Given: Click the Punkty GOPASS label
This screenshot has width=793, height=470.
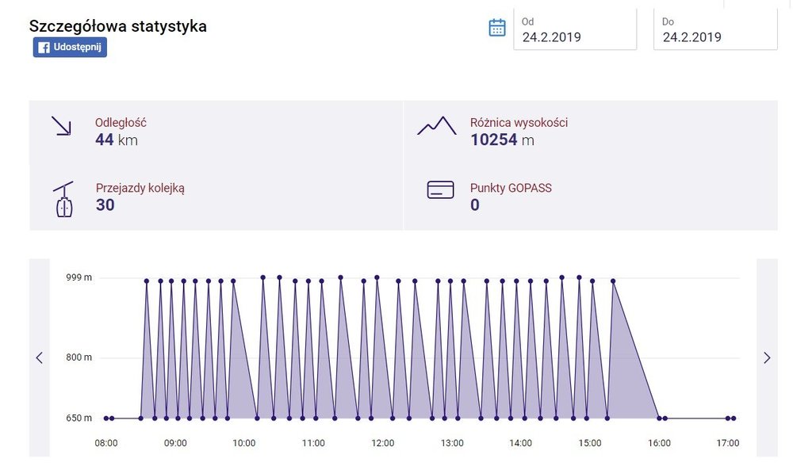Looking at the screenshot, I should click(511, 188).
